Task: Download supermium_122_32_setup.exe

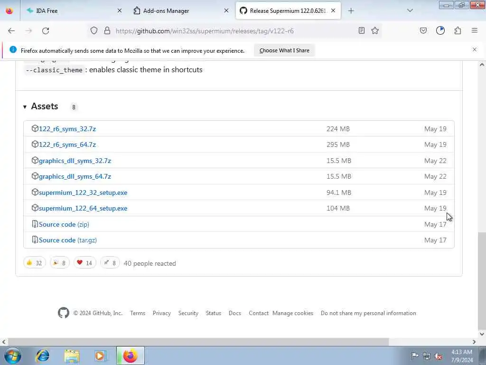Action: (x=83, y=193)
